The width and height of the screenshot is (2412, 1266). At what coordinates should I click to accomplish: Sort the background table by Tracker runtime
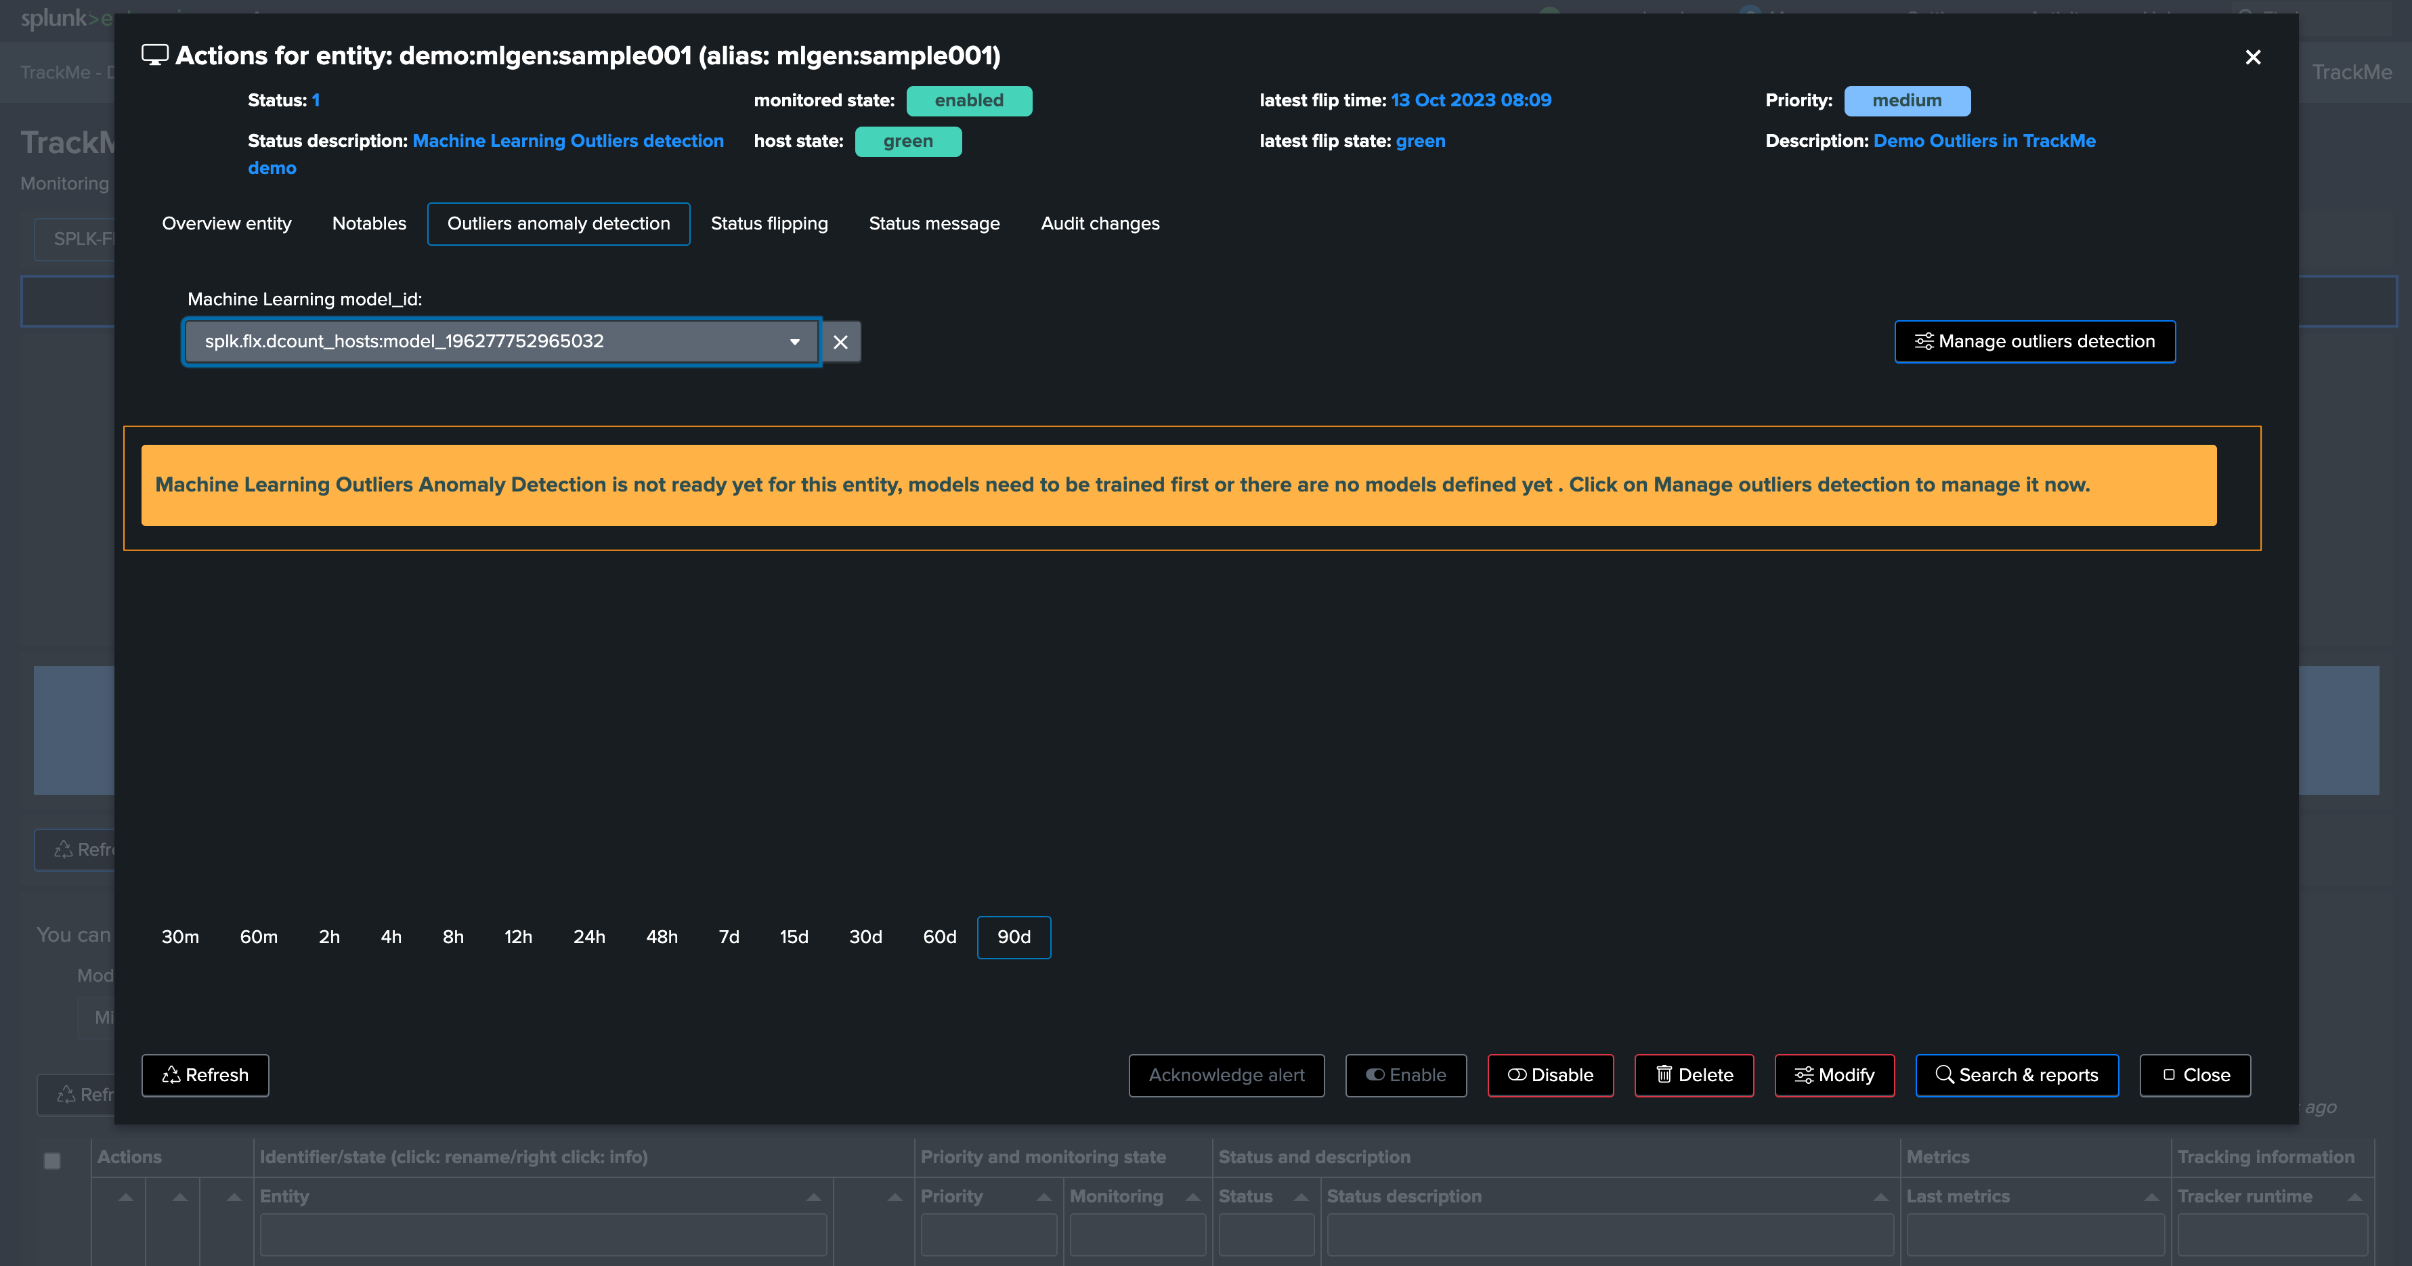[2272, 1197]
